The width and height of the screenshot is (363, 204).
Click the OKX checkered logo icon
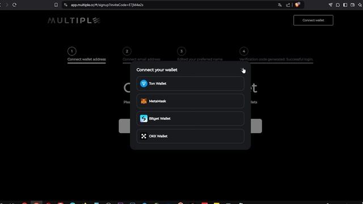coord(143,136)
